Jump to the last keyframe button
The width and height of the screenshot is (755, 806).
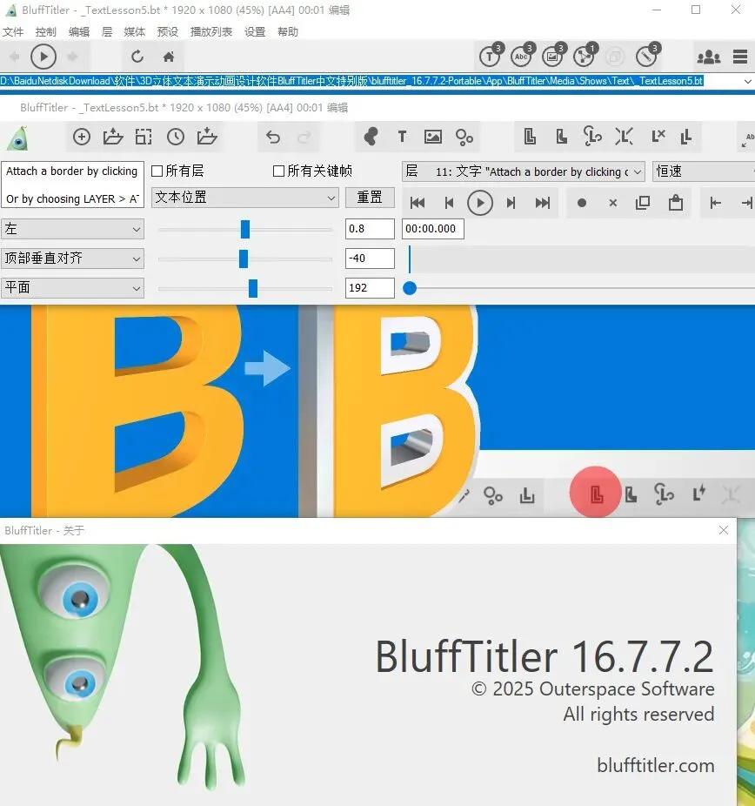[x=543, y=203]
